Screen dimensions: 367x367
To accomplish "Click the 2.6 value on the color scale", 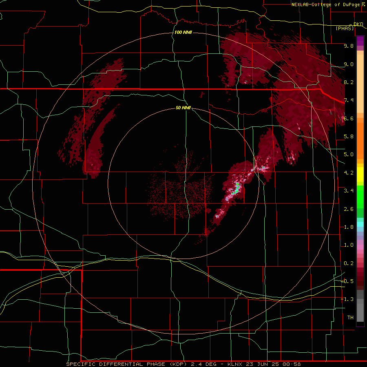I will 349,209.
